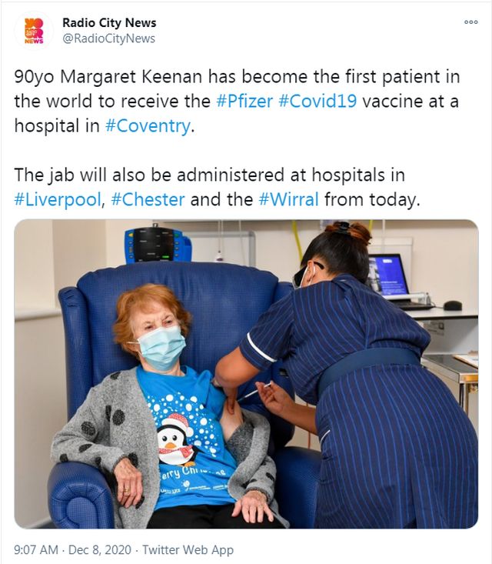Image resolution: width=492 pixels, height=564 pixels.
Task: Open the Twitter Web App source link
Action: click(188, 549)
